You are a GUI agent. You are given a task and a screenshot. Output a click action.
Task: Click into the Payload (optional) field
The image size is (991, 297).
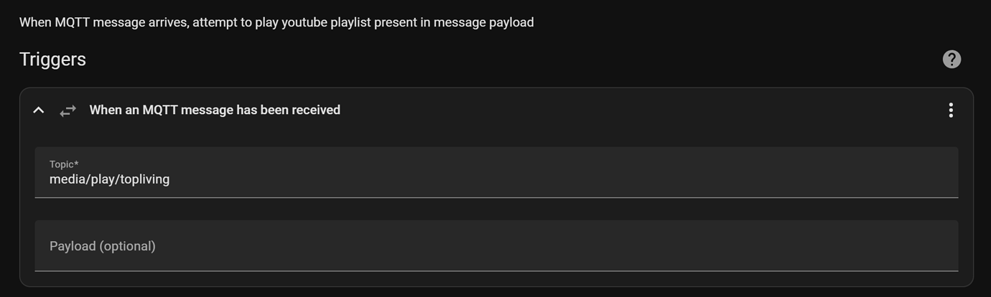496,246
